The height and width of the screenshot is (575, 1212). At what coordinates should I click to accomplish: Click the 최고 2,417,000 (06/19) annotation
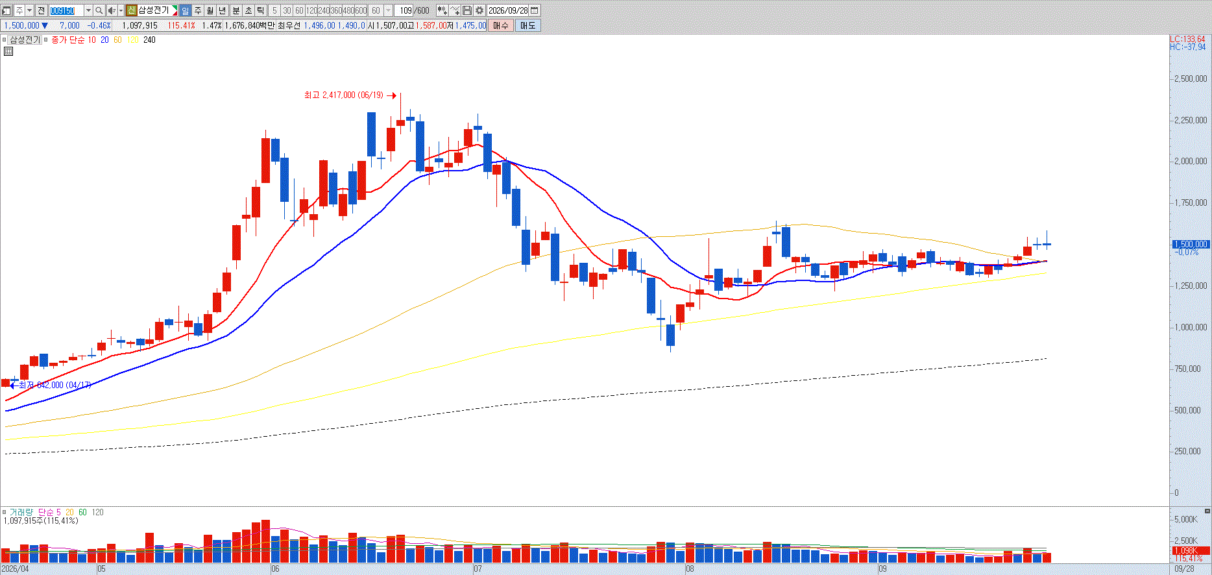click(x=344, y=95)
